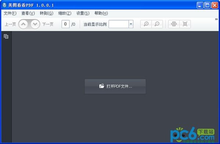Click the 打开PDF文件... button
The height and width of the screenshot is (144, 220).
pos(115,86)
